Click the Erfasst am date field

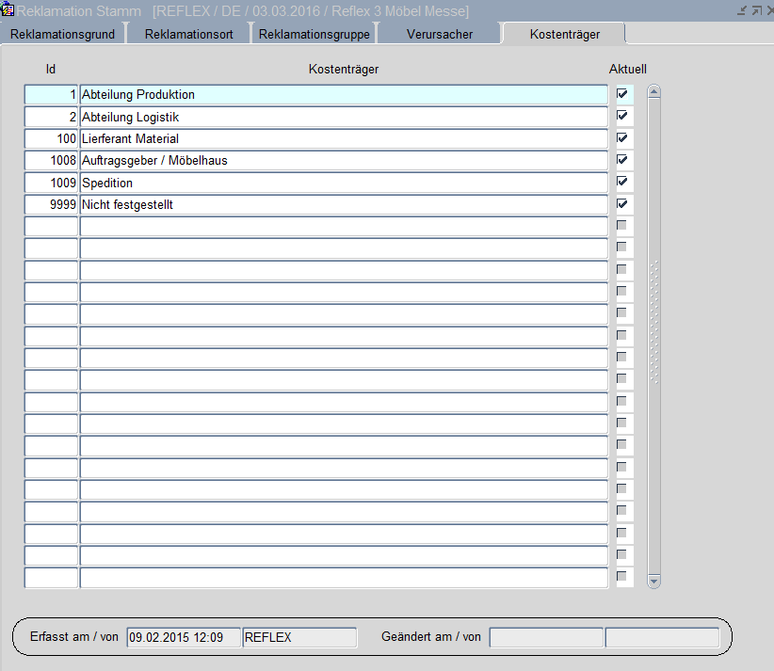[183, 637]
